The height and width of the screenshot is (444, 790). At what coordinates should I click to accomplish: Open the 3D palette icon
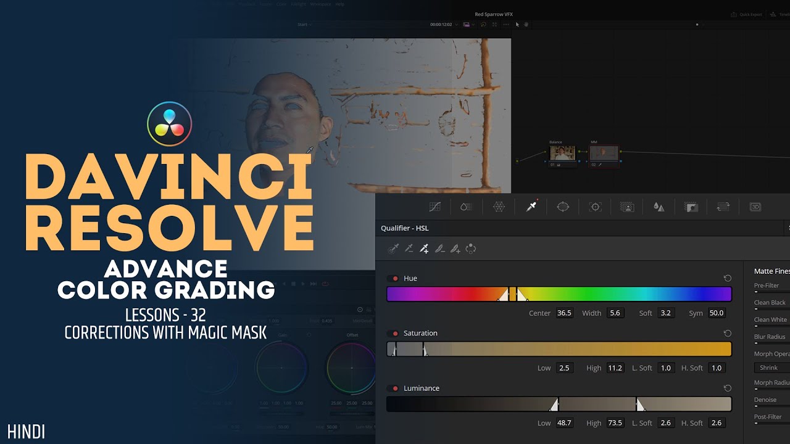tap(755, 207)
